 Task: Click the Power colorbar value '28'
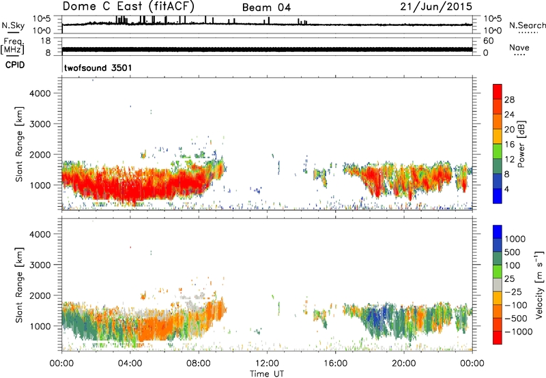pyautogui.click(x=509, y=100)
